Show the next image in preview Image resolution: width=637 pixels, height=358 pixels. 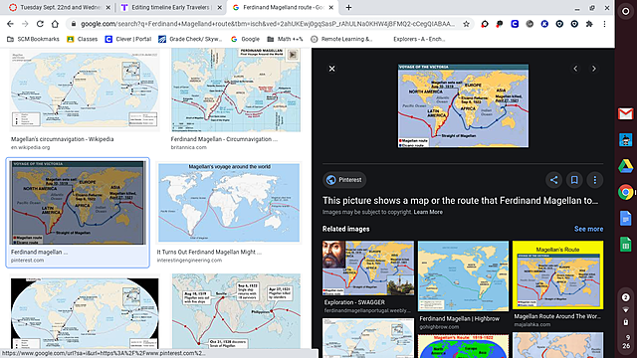click(x=594, y=69)
